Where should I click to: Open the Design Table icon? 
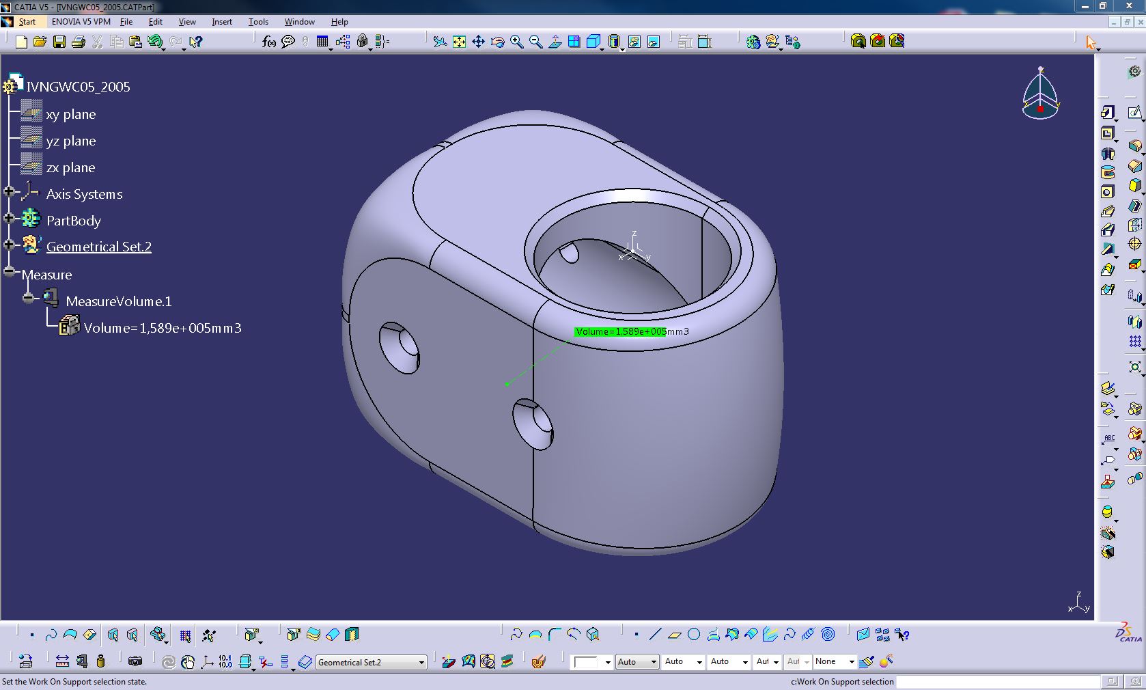pos(322,42)
